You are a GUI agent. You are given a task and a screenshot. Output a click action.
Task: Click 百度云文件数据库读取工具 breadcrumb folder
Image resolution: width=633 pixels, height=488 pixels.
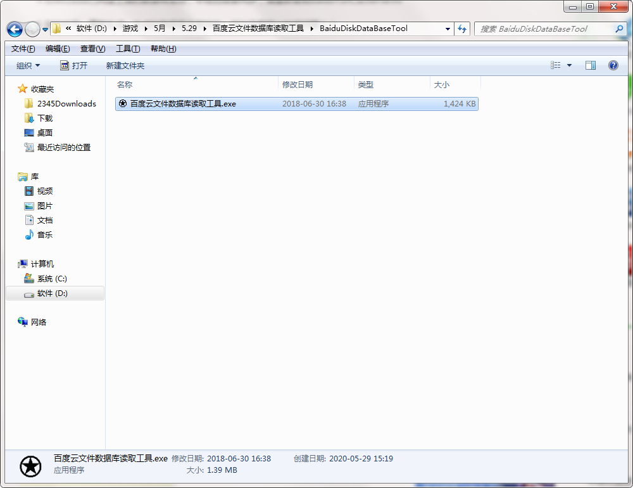click(x=258, y=29)
